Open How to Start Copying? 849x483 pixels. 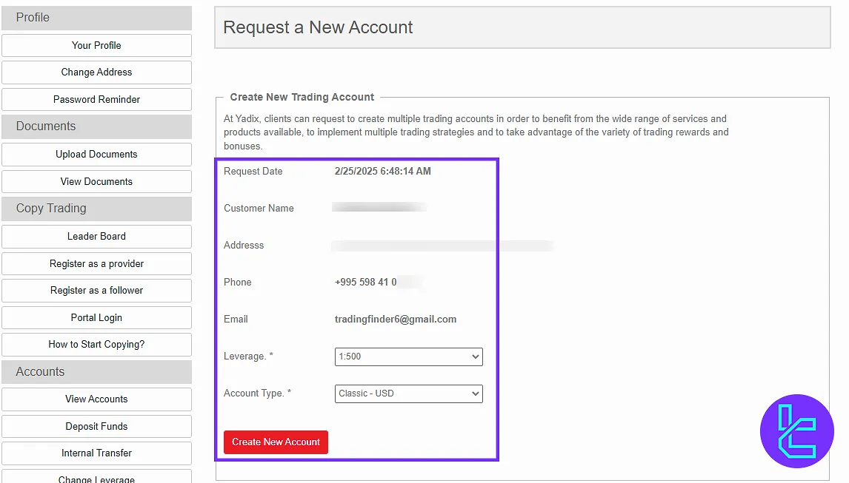[x=96, y=345]
